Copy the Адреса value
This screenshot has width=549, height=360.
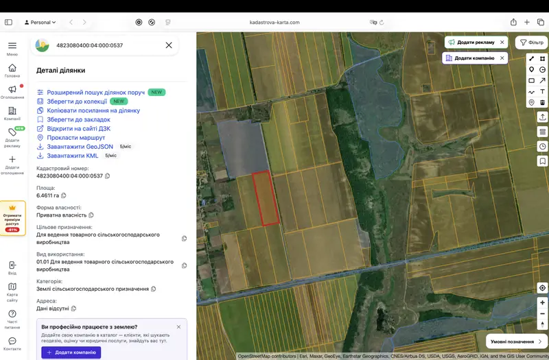point(73,309)
